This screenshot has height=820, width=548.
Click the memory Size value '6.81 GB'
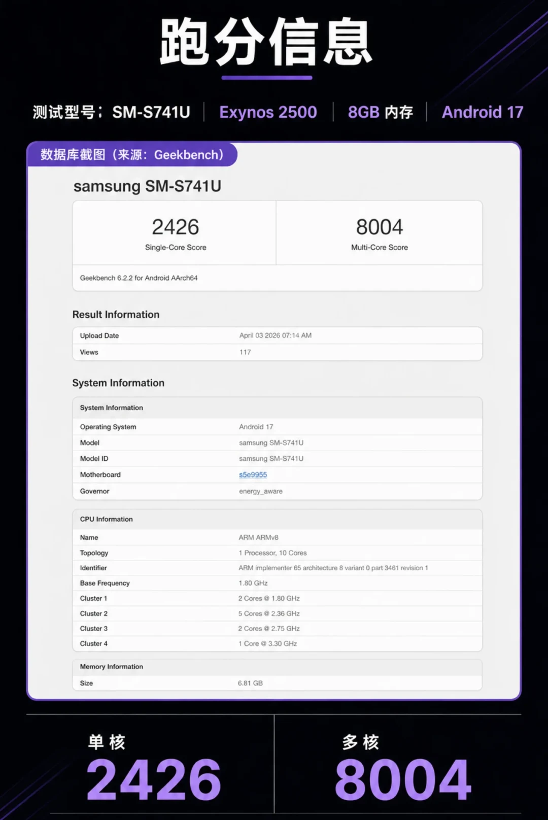pos(250,684)
